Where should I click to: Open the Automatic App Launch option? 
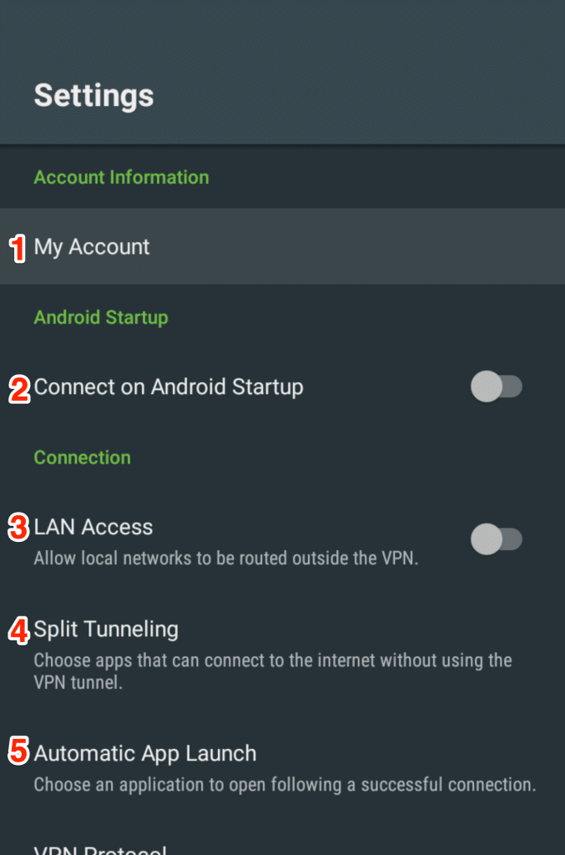pos(282,768)
